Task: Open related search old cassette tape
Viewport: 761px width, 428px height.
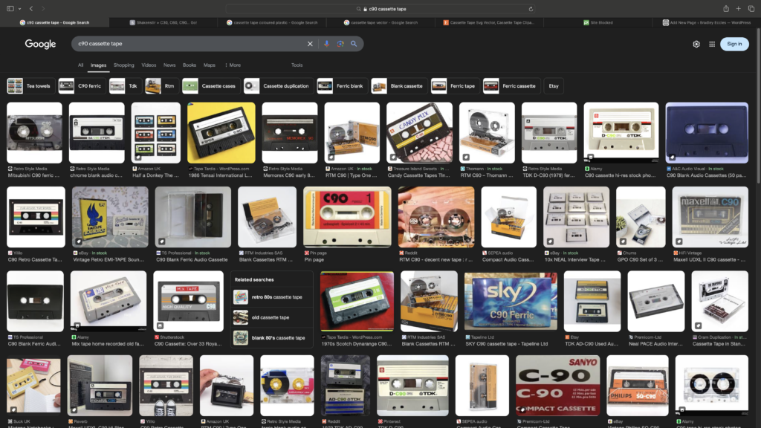Action: pos(271,317)
